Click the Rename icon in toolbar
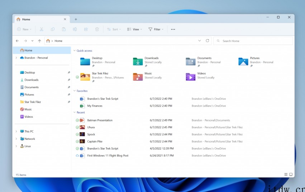Viewport: 305px width, 192px height. coord(75,29)
